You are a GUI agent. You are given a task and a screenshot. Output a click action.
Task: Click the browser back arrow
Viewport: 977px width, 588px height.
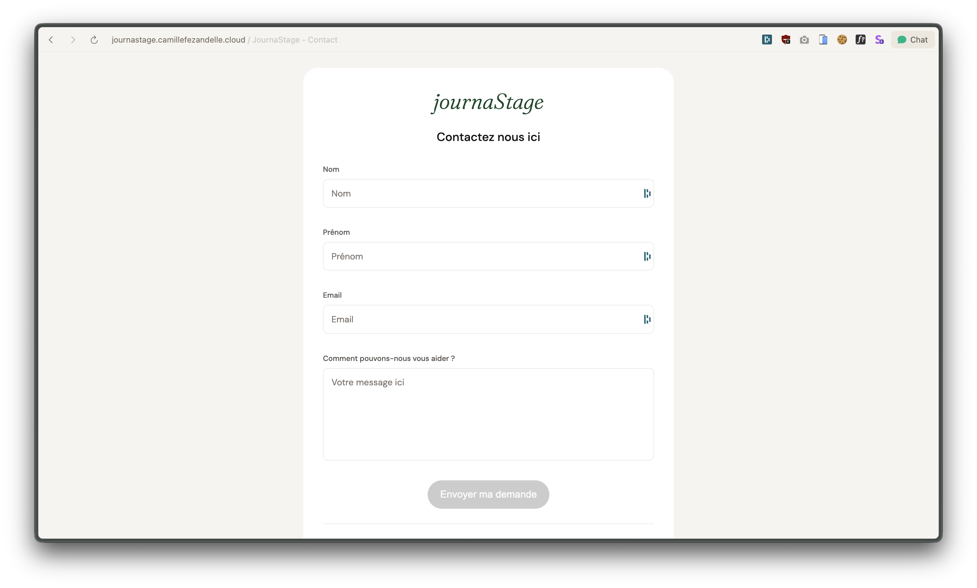coord(51,39)
